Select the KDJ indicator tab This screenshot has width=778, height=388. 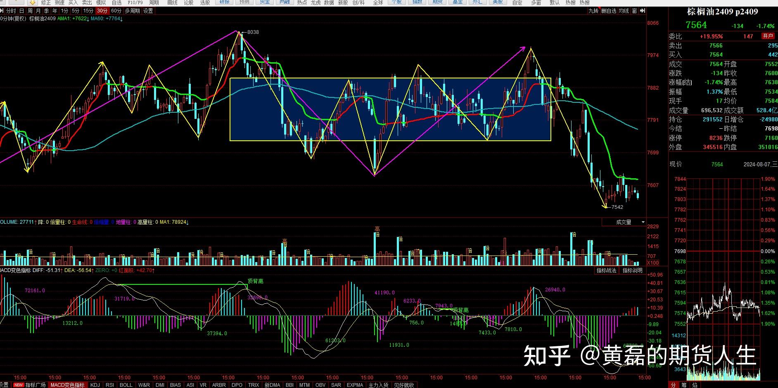95,385
